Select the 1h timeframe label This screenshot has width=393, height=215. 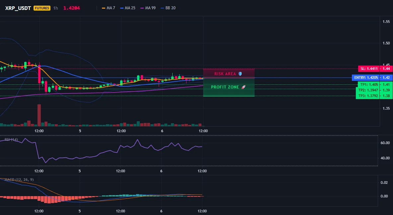click(56, 8)
